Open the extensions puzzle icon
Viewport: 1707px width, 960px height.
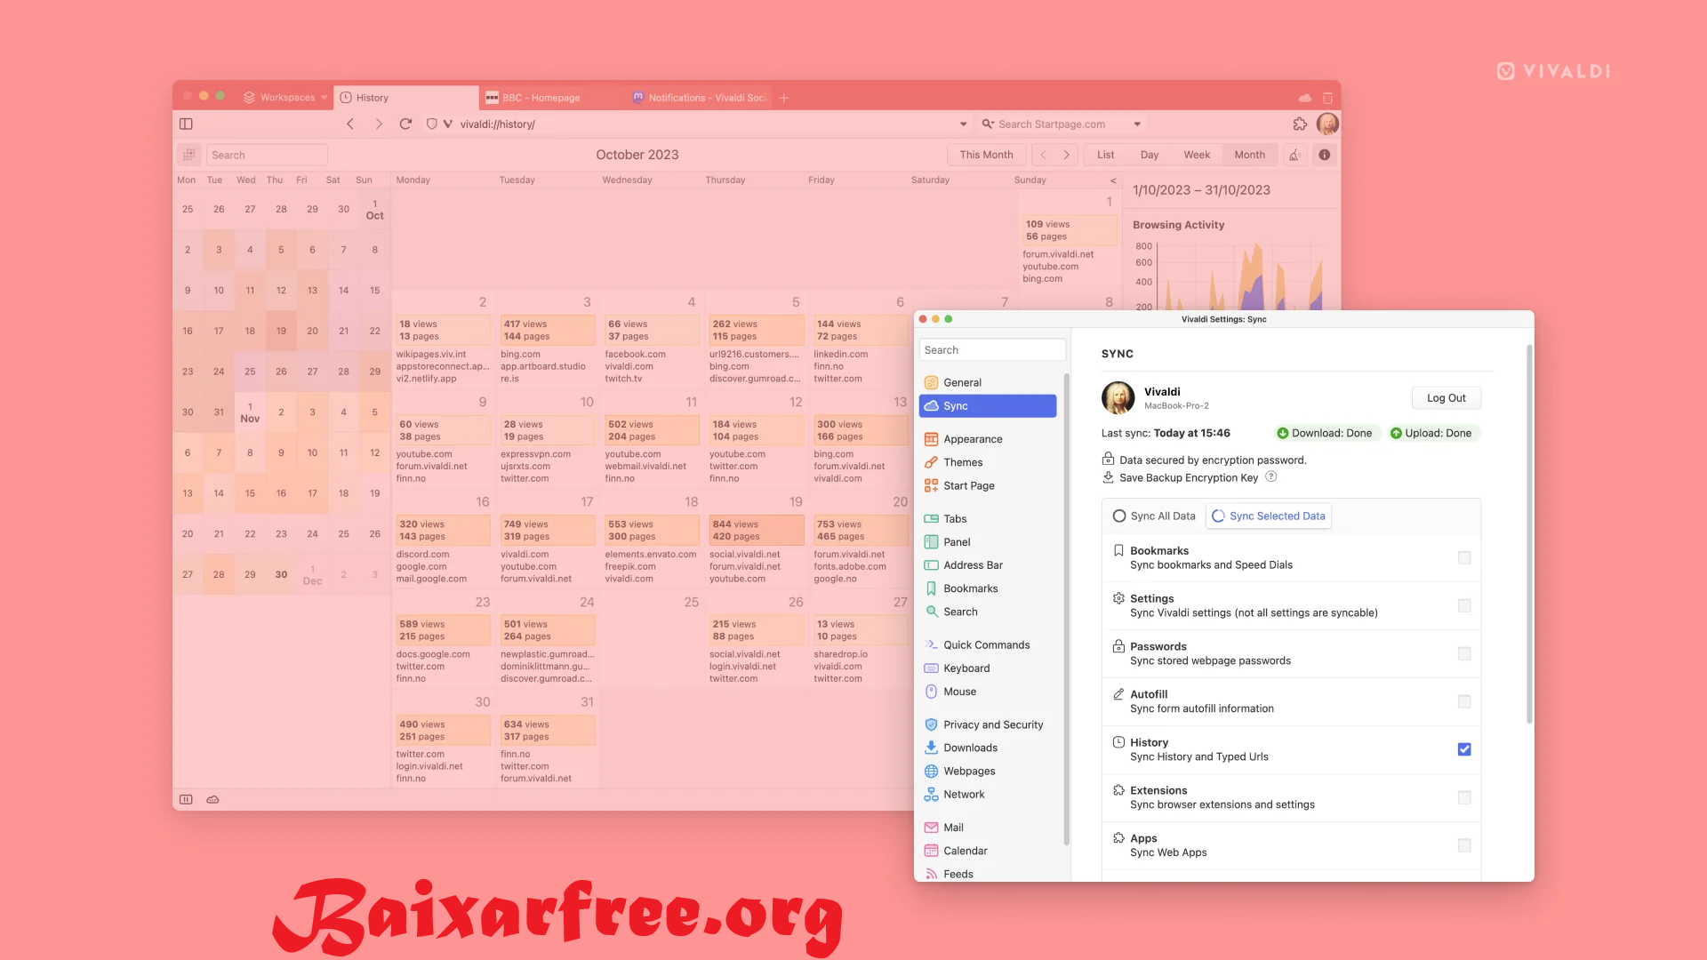tap(1300, 124)
